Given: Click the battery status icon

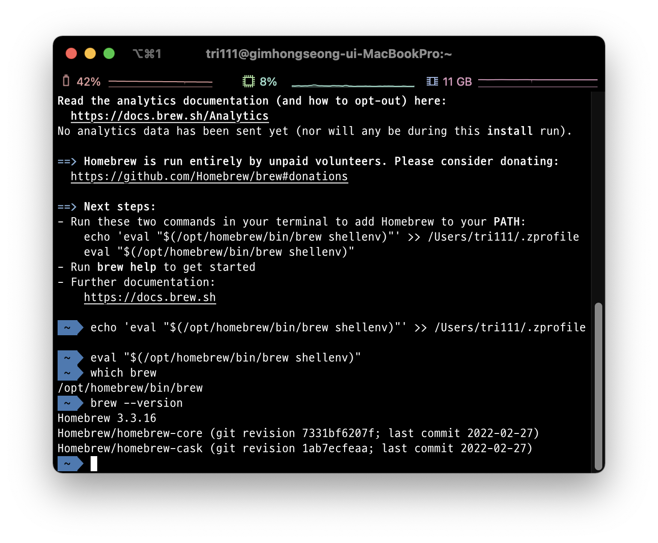Looking at the screenshot, I should (x=66, y=81).
